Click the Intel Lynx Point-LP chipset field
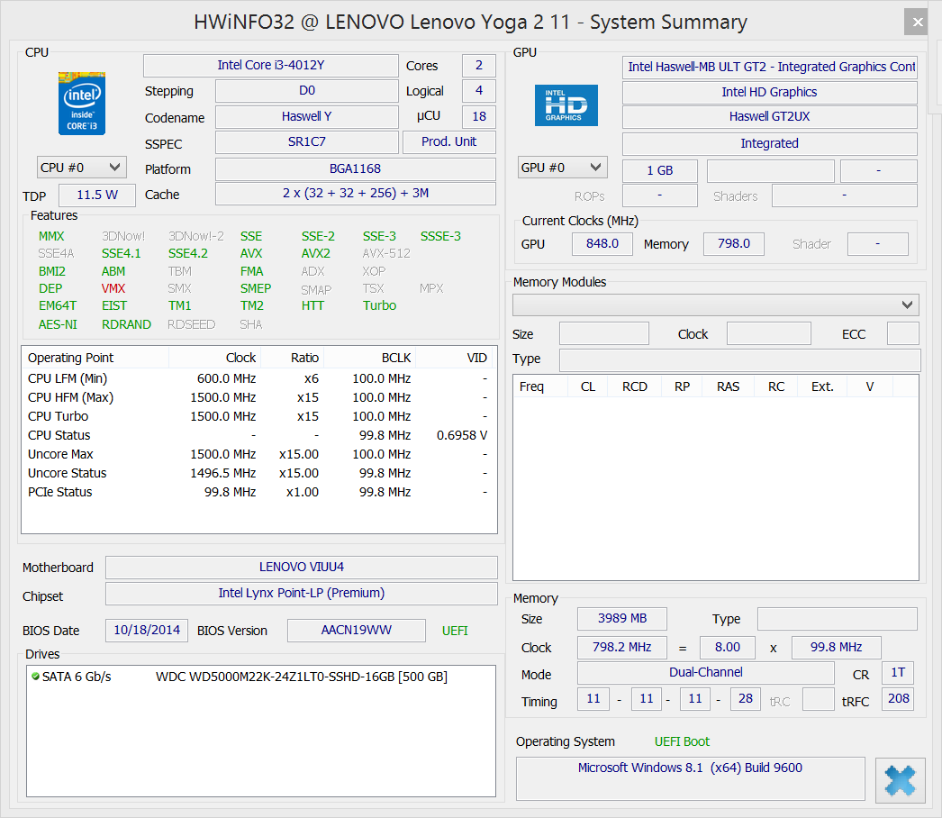Screen dimensions: 942x818 tap(301, 594)
